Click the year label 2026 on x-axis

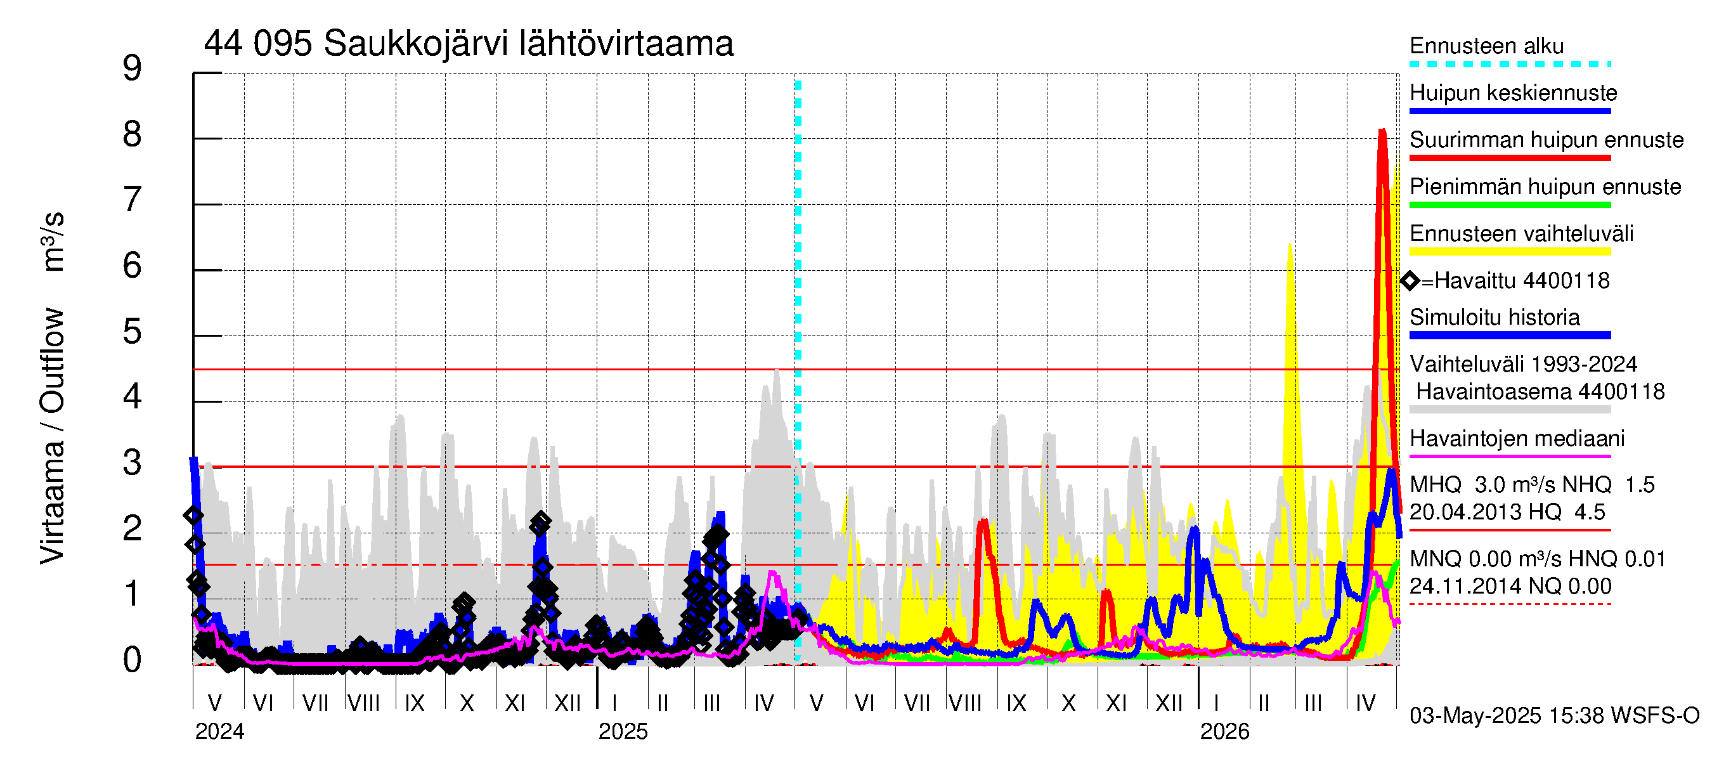pos(1225,732)
